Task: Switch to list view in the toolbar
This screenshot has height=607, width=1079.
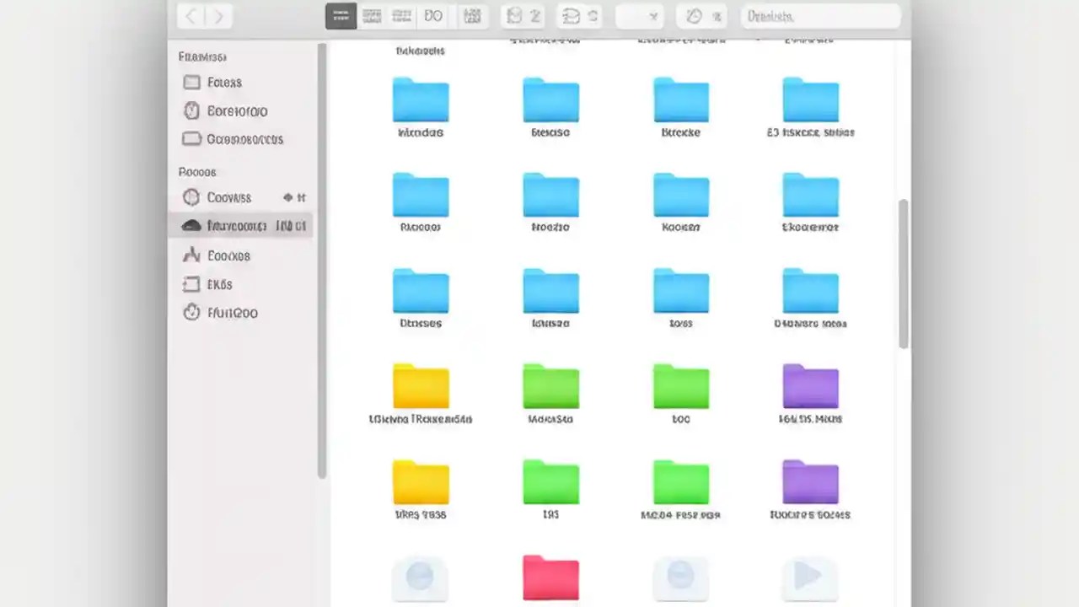Action: tap(371, 15)
